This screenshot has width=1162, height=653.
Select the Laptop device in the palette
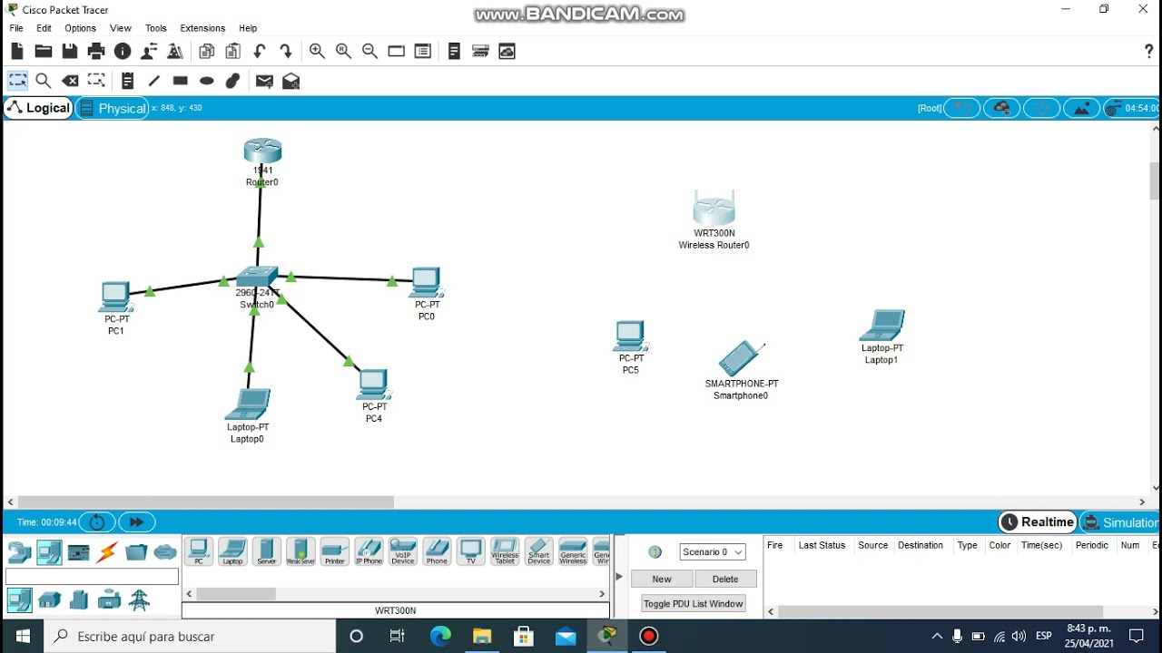(x=232, y=551)
